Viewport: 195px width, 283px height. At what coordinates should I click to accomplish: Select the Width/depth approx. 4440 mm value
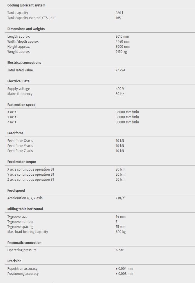click(122, 42)
